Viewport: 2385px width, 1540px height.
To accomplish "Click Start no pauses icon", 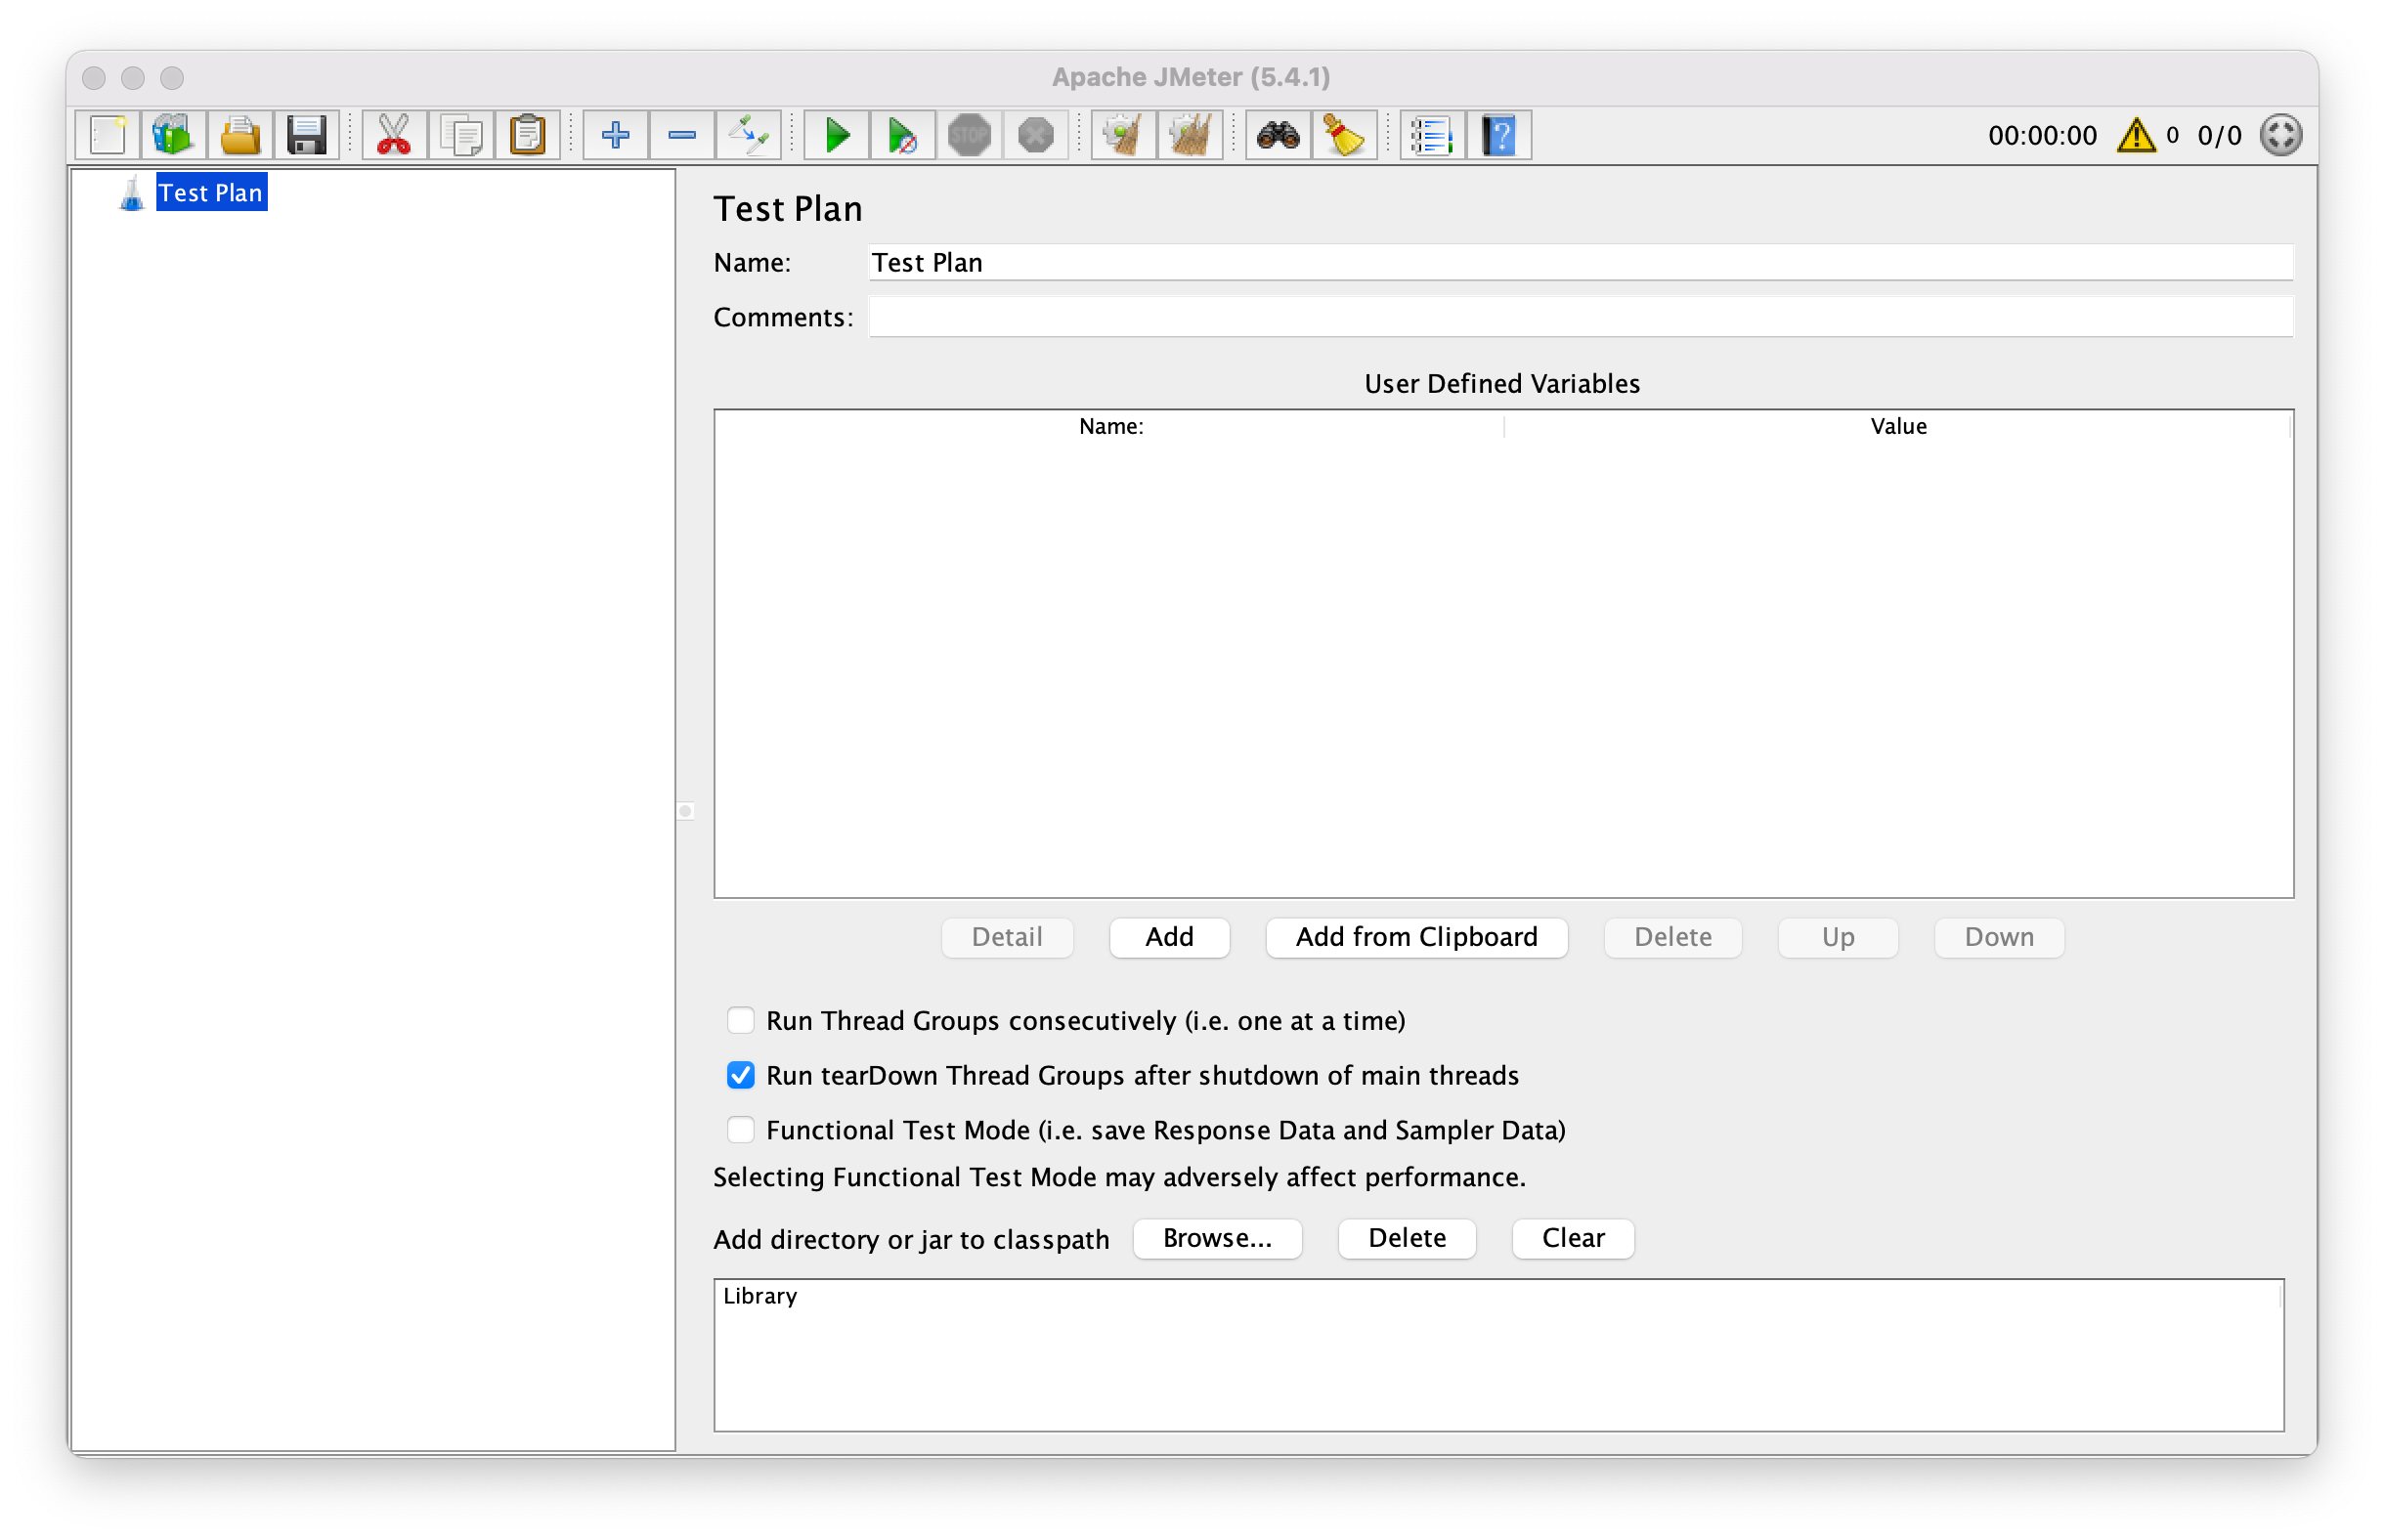I will point(902,135).
